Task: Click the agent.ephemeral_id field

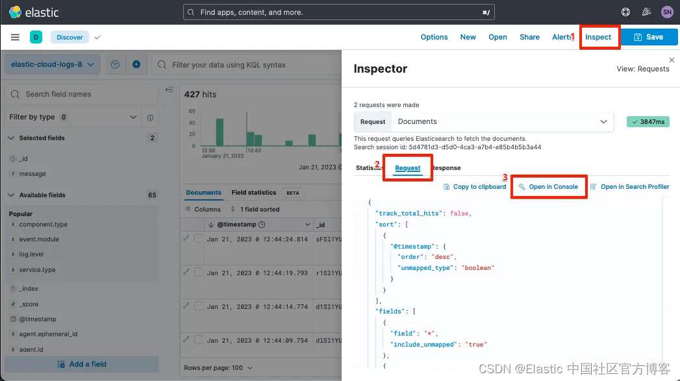Action: 48,334
